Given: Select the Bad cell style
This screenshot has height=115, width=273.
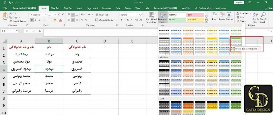Looking at the screenshot, I should [x=195, y=15].
